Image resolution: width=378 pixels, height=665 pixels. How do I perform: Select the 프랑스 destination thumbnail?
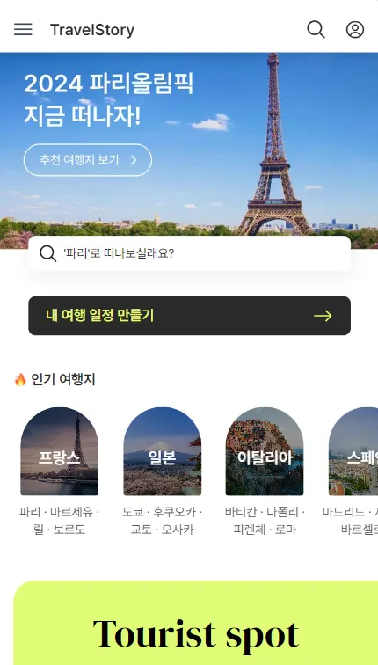point(59,451)
